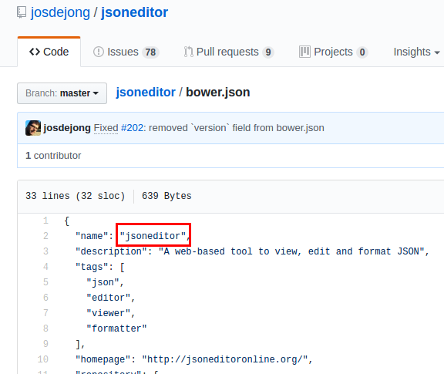
Task: Expand the Insights dropdown menu
Action: pyautogui.click(x=416, y=52)
